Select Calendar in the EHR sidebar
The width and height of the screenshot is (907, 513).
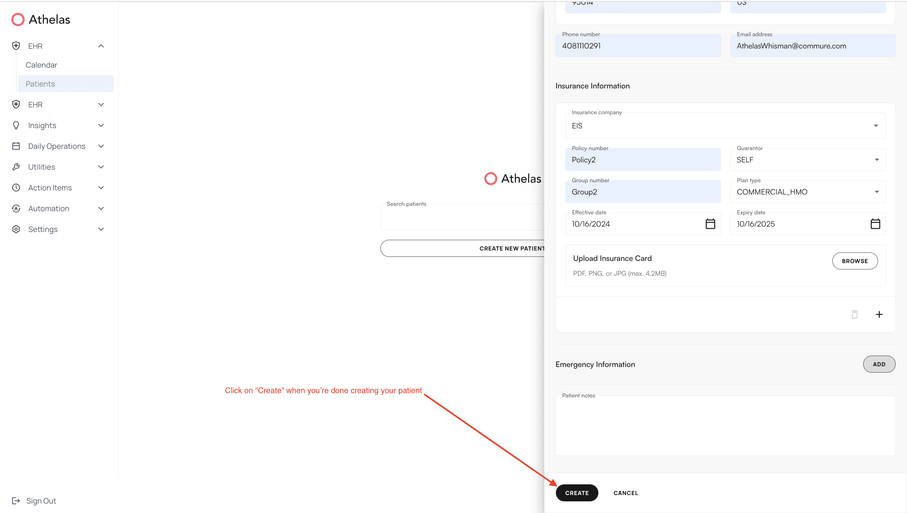pyautogui.click(x=41, y=65)
